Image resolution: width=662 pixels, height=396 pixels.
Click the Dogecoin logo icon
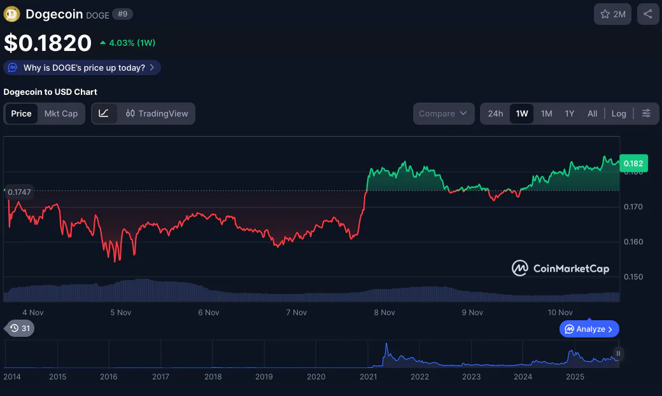coord(12,14)
